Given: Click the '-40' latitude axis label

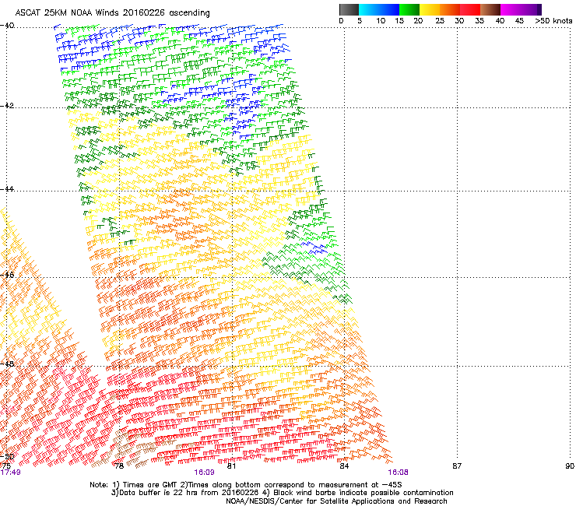Looking at the screenshot, I should (7, 26).
